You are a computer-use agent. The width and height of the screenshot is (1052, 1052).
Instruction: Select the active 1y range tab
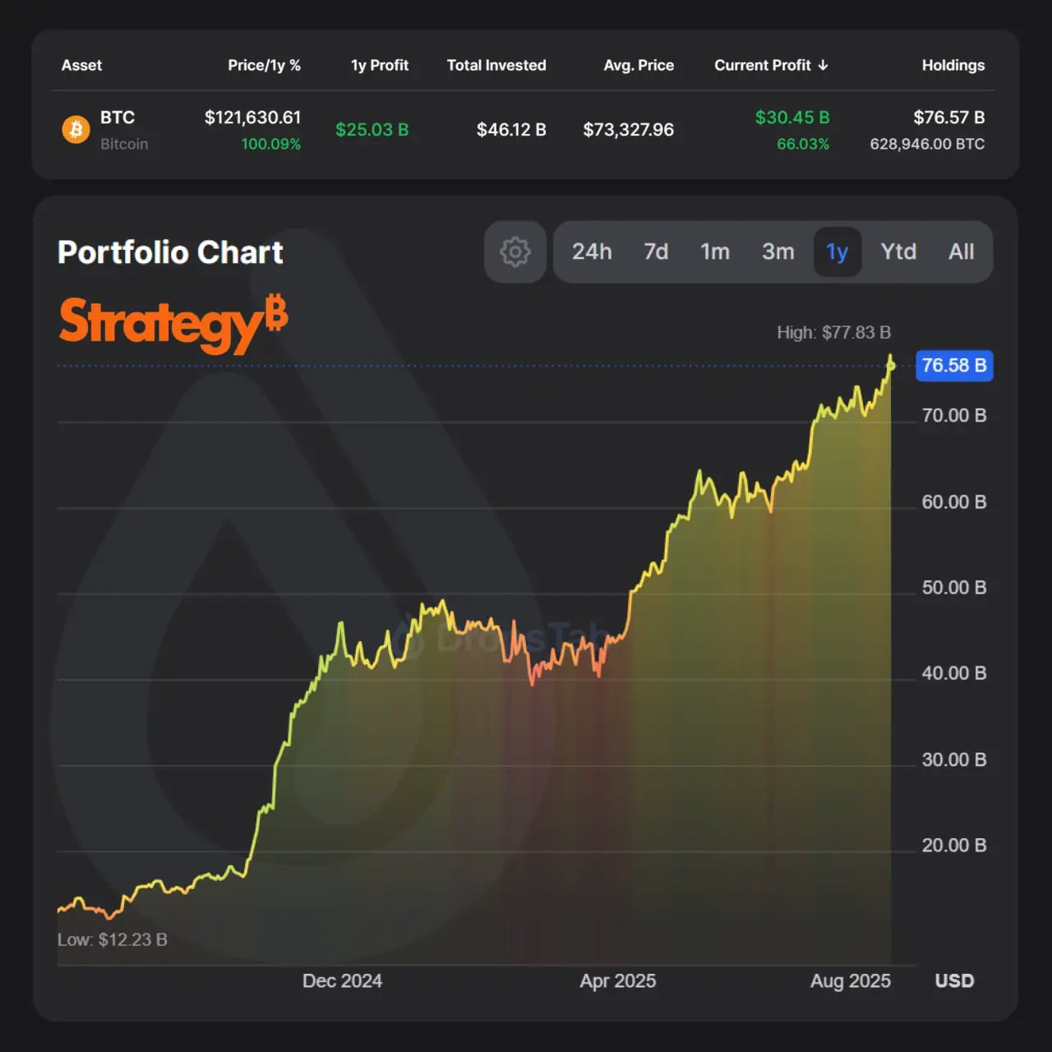pyautogui.click(x=837, y=251)
